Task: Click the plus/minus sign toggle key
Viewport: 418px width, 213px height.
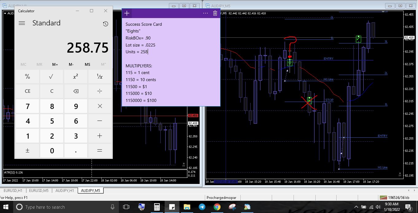Action: [27, 151]
